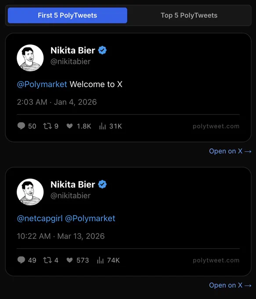The height and width of the screenshot is (299, 256).
Task: Click retweet icon on Welcome to X tweet
Action: [x=47, y=126]
